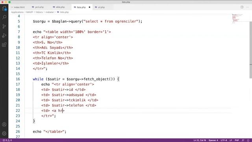Viewport: 252px width, 142px height.
Task: Click the '$satir->tckimlik' code line
Action: pyautogui.click(x=70, y=100)
